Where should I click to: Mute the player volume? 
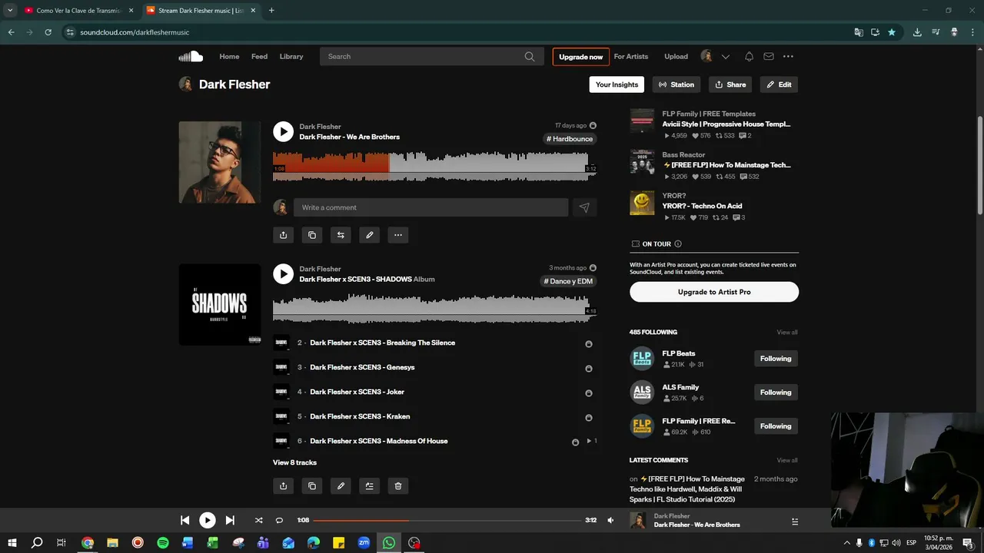[610, 520]
